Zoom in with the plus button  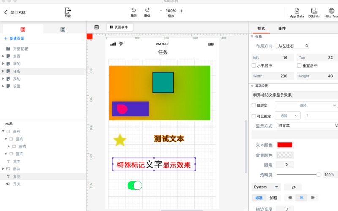pos(181,11)
